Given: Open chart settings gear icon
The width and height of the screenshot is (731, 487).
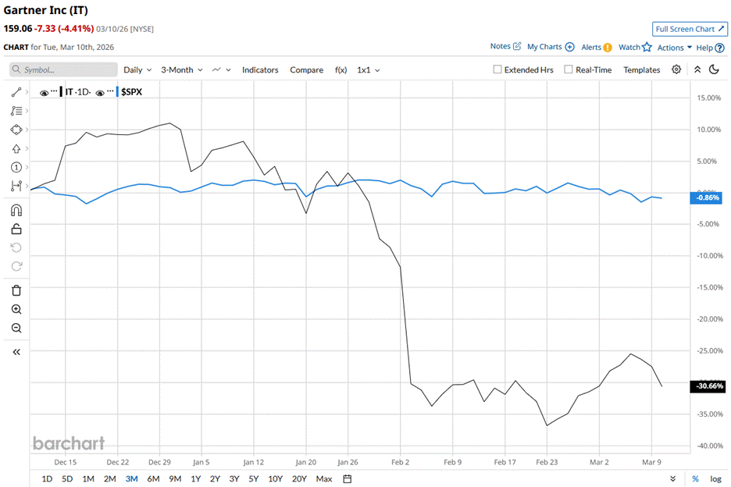Looking at the screenshot, I should click(676, 69).
